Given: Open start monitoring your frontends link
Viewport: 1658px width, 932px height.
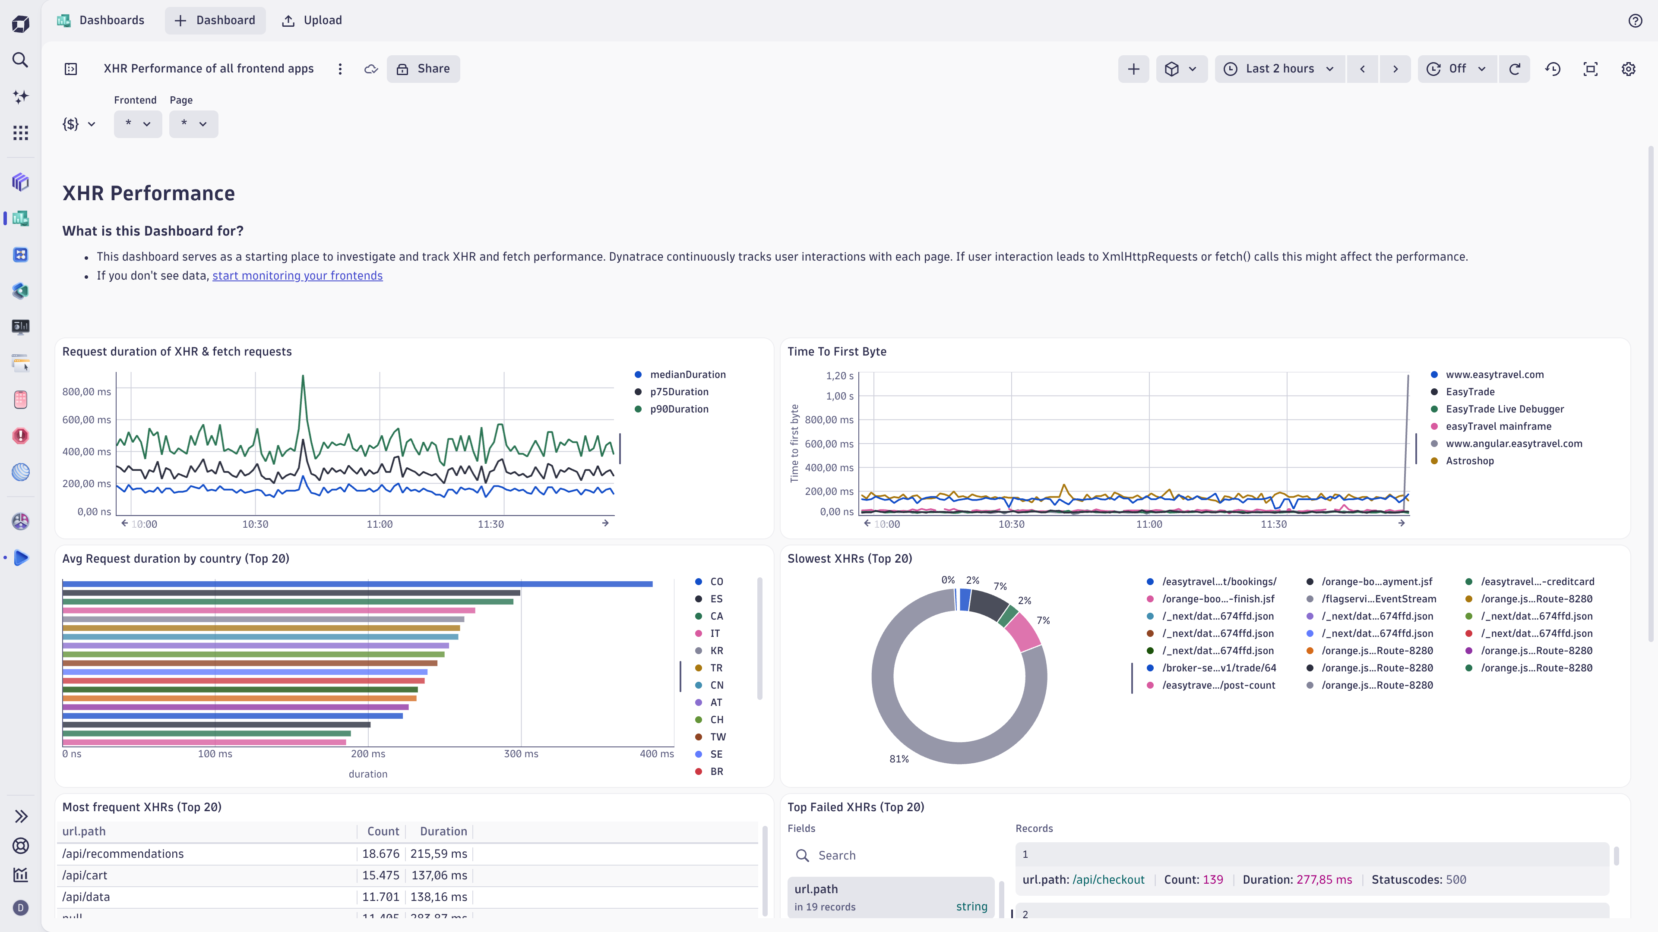Looking at the screenshot, I should tap(297, 275).
